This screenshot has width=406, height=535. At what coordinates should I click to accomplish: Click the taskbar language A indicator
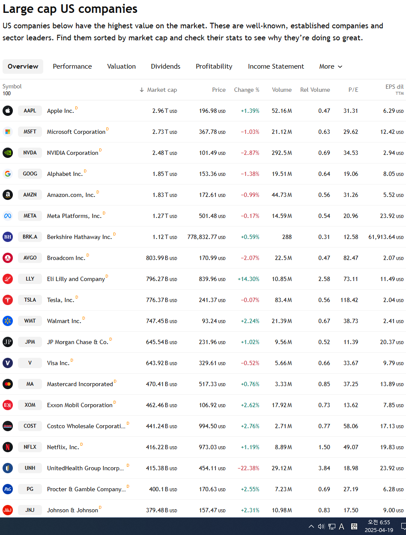pyautogui.click(x=342, y=526)
